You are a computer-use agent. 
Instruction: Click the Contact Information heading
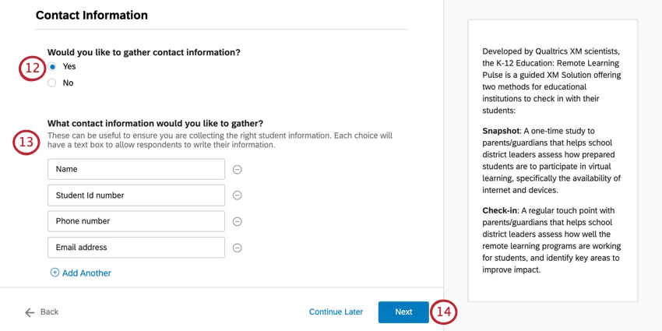pyautogui.click(x=92, y=15)
